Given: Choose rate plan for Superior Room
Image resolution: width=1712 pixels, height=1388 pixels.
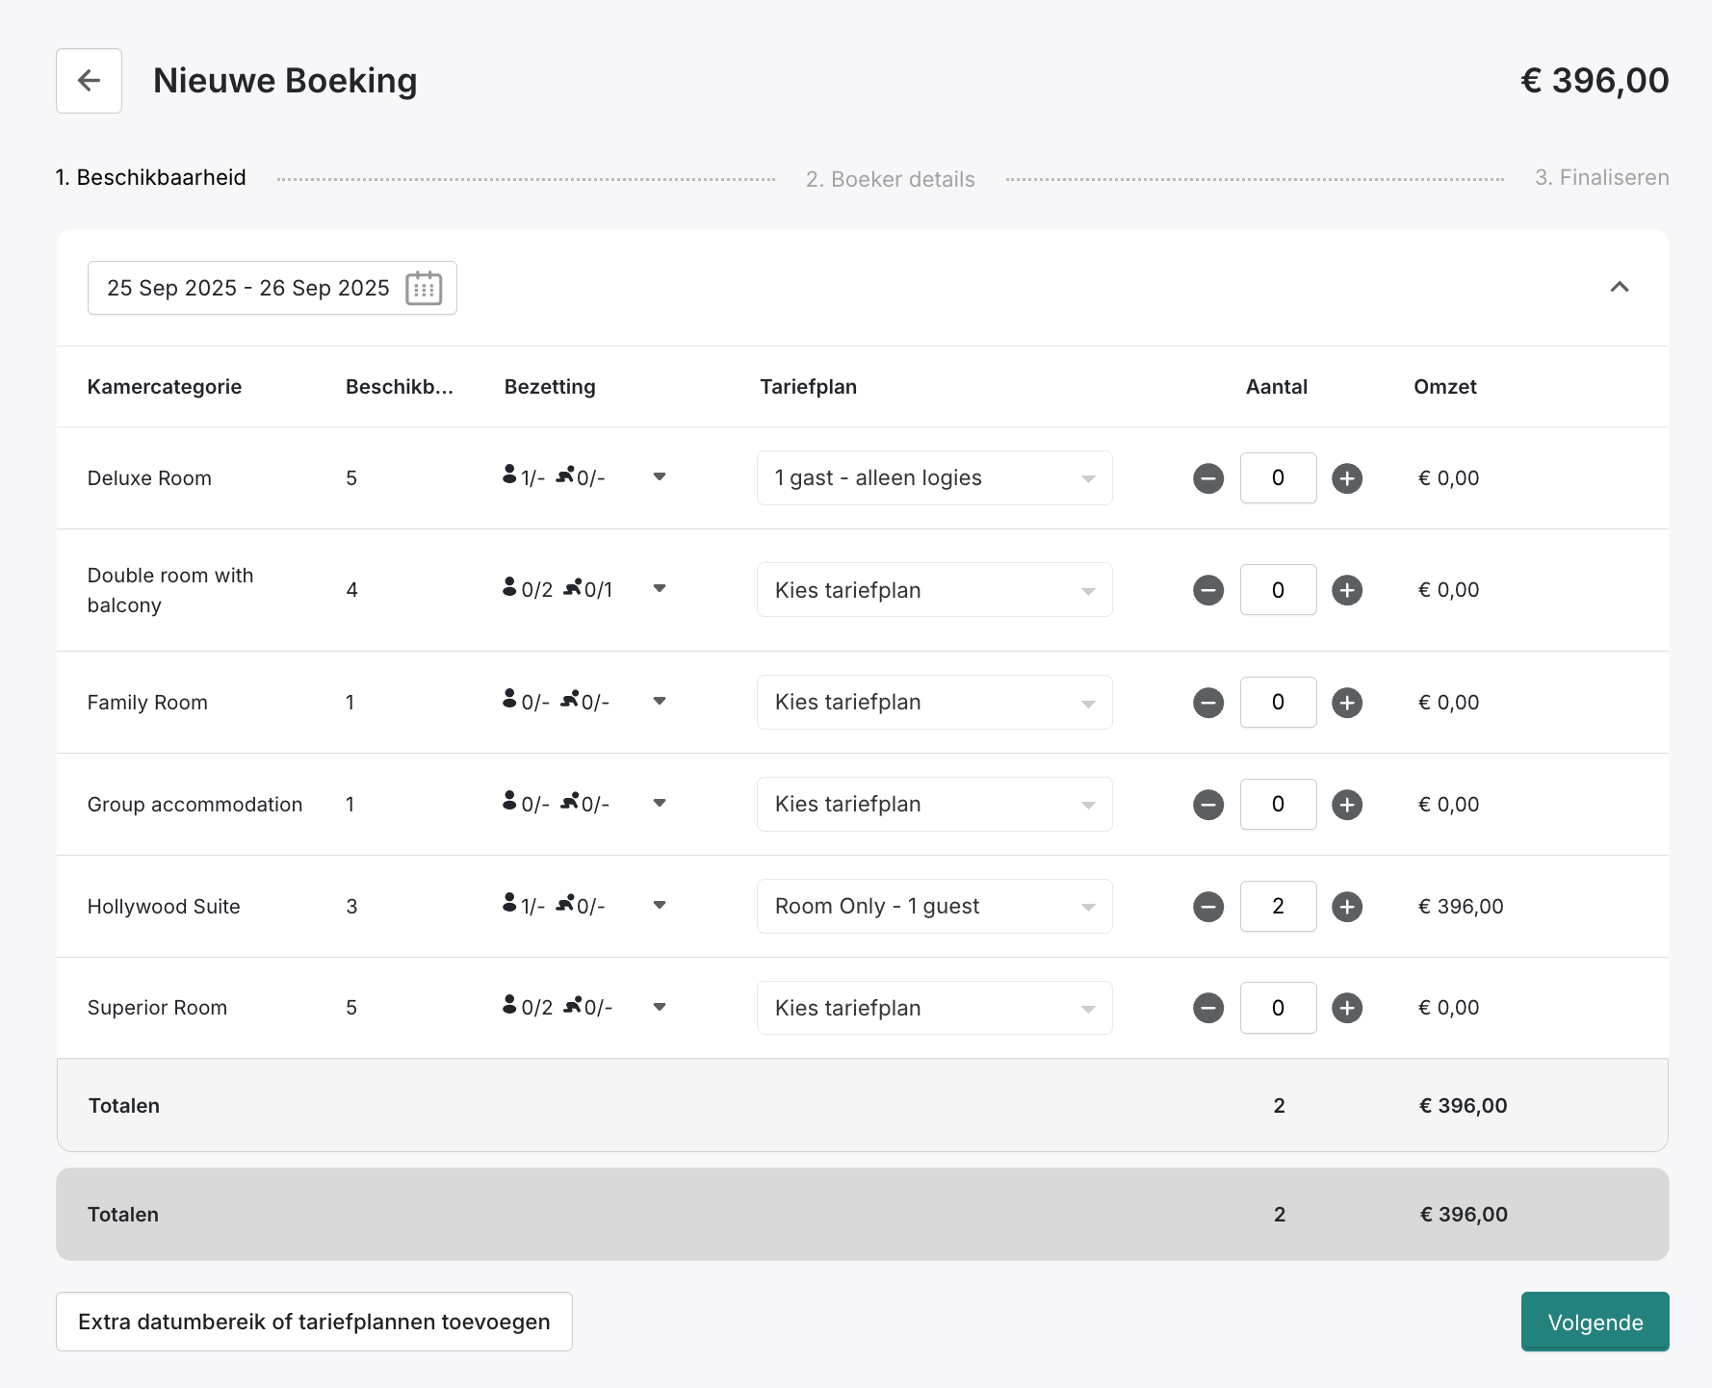Looking at the screenshot, I should pyautogui.click(x=935, y=1008).
